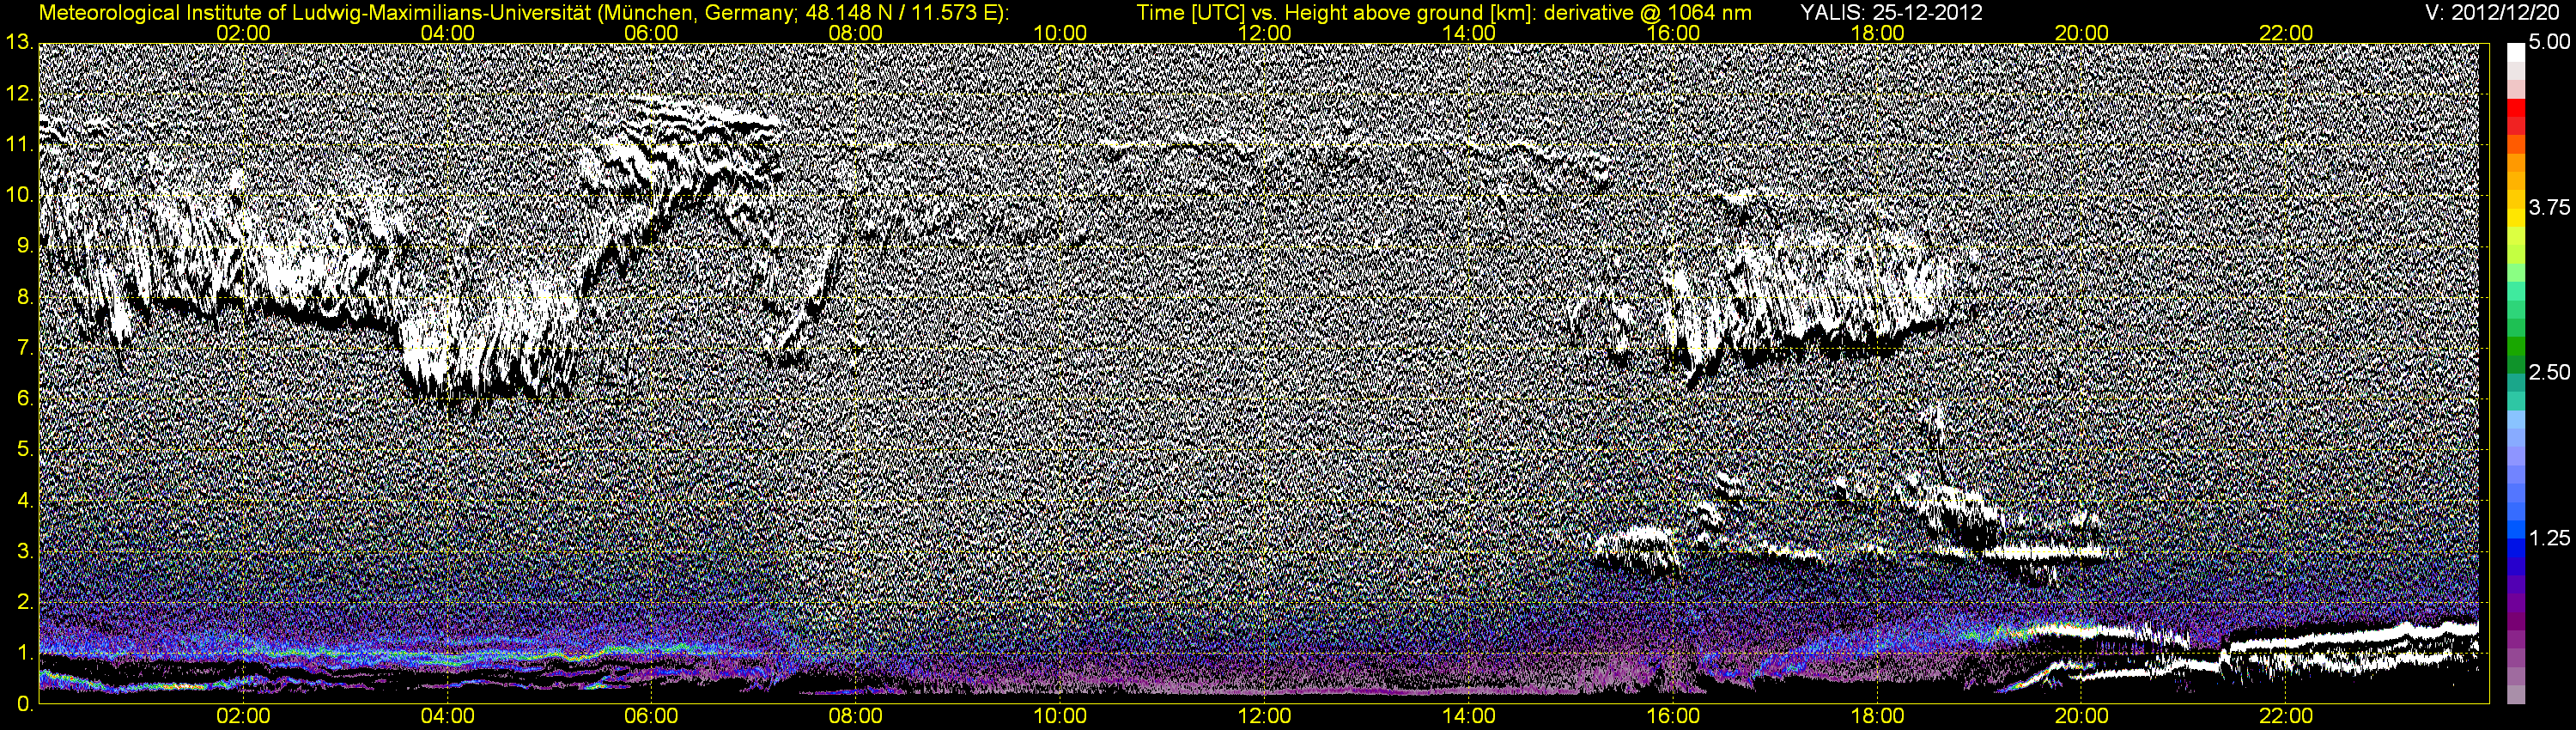Image resolution: width=2576 pixels, height=730 pixels.
Task: Click the 12:00 label on upper time axis
Action: click(x=1264, y=33)
